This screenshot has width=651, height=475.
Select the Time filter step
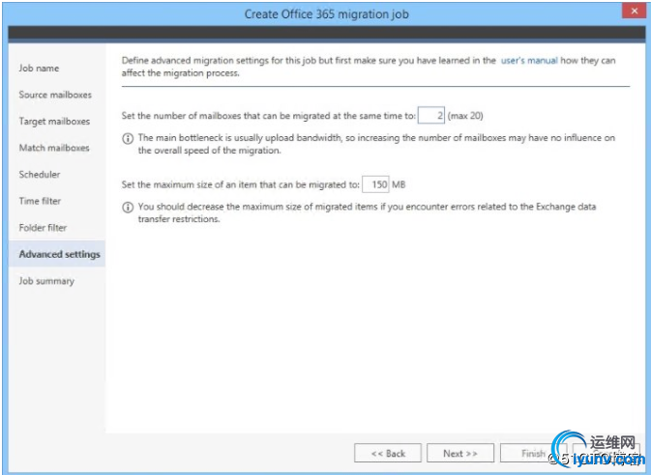(x=40, y=201)
